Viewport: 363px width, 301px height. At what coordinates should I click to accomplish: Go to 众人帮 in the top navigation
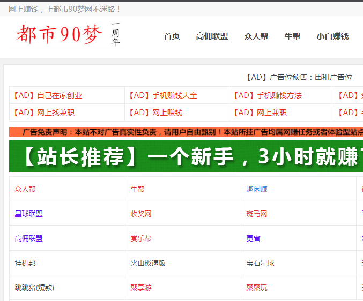[256, 36]
